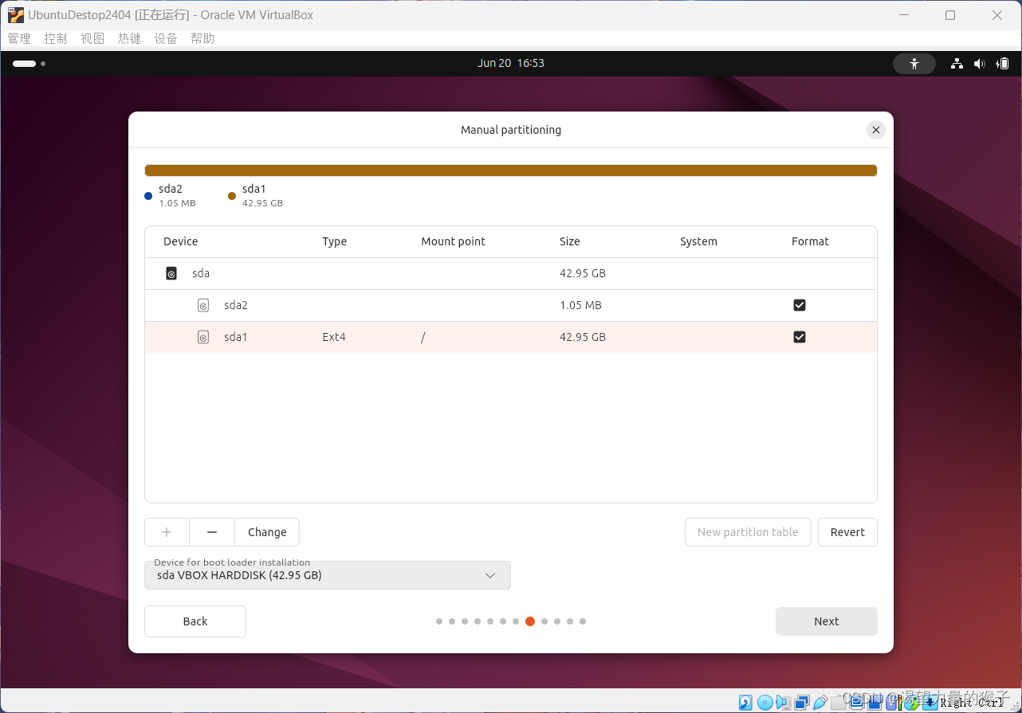Screen dimensions: 1022x713
Task: Click the brown sda1 legend dot
Action: point(232,196)
